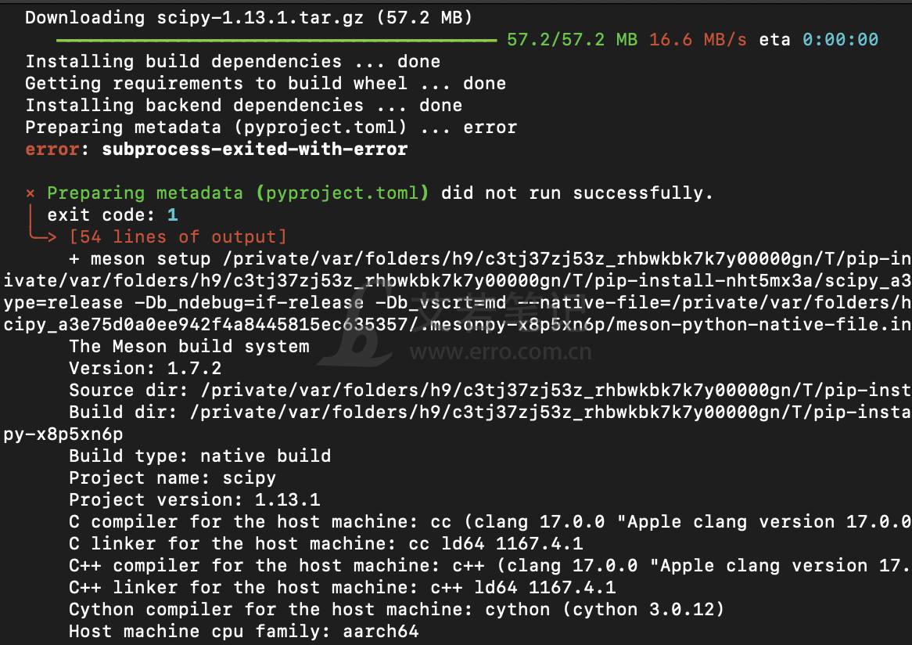Click 'Cython compiler for the host machine' line
912x645 pixels.
(x=397, y=610)
